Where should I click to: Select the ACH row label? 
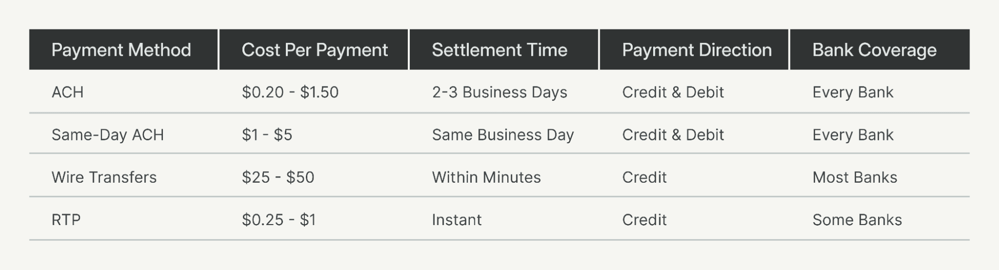click(x=67, y=92)
